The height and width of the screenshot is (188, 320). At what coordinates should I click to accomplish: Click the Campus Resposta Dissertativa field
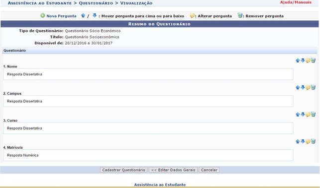point(148,101)
